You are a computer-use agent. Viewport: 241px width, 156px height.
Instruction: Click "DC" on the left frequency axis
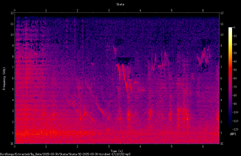(12, 144)
